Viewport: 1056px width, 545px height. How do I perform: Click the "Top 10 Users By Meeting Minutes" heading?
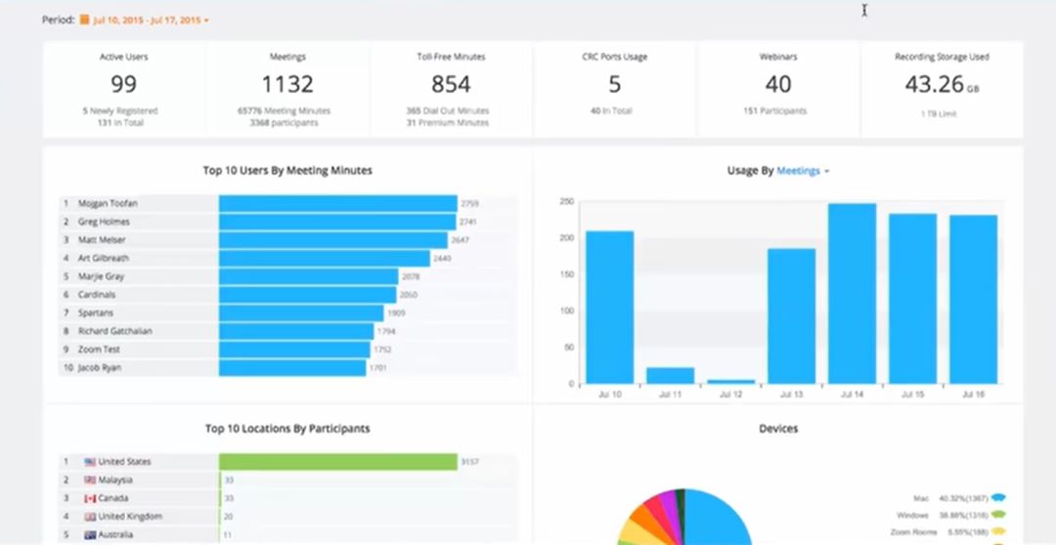[287, 171]
